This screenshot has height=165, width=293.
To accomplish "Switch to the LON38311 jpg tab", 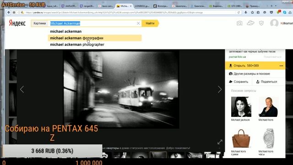I will tap(142, 6).
